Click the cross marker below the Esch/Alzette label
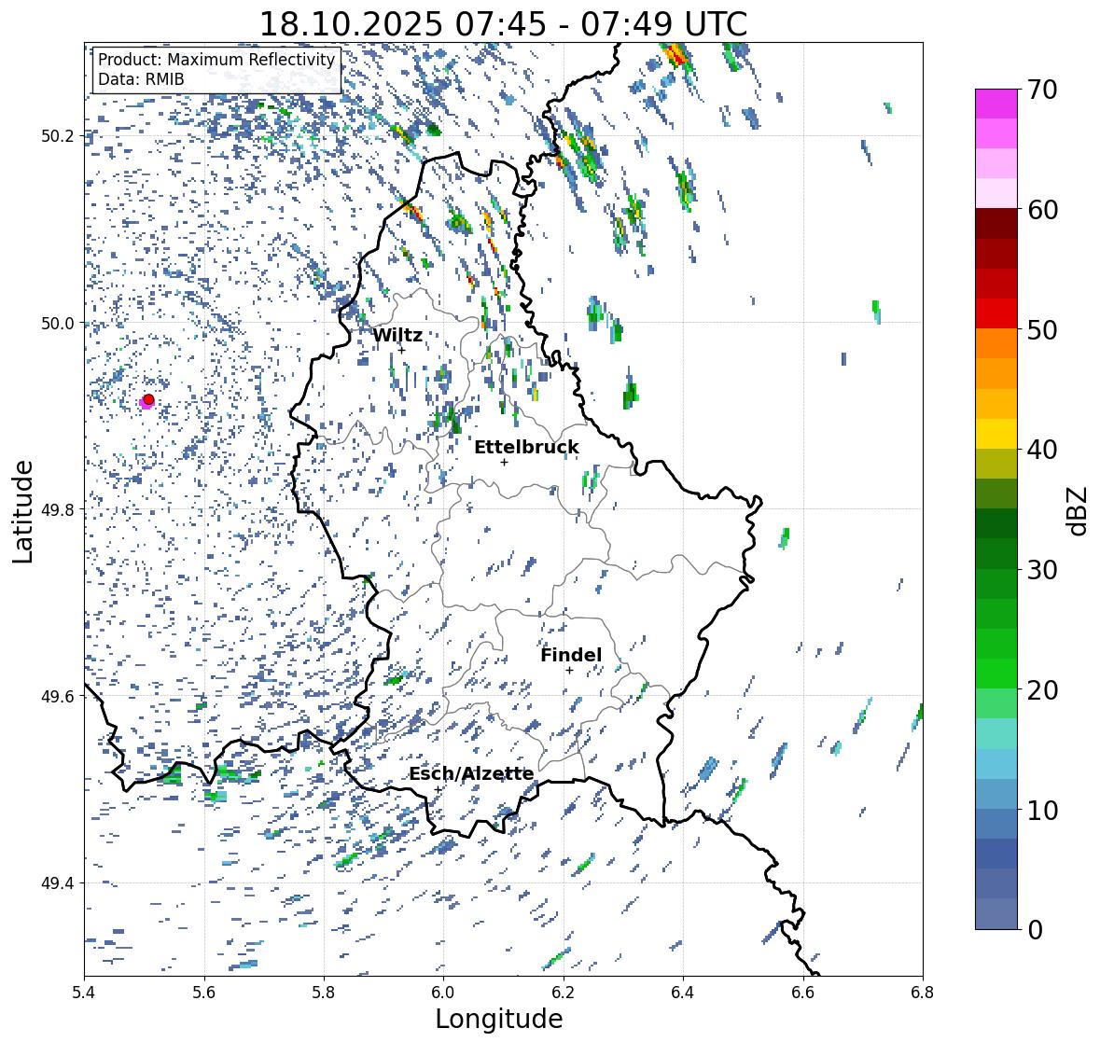This screenshot has height=1042, width=1100. point(439,789)
